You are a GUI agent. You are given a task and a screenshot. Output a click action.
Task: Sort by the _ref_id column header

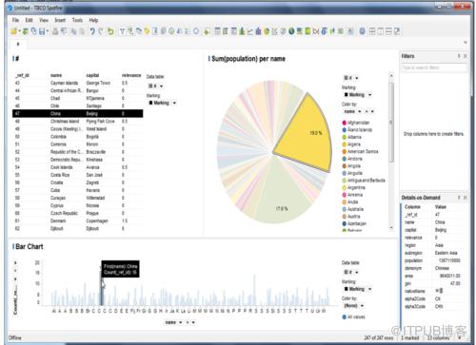pos(22,75)
